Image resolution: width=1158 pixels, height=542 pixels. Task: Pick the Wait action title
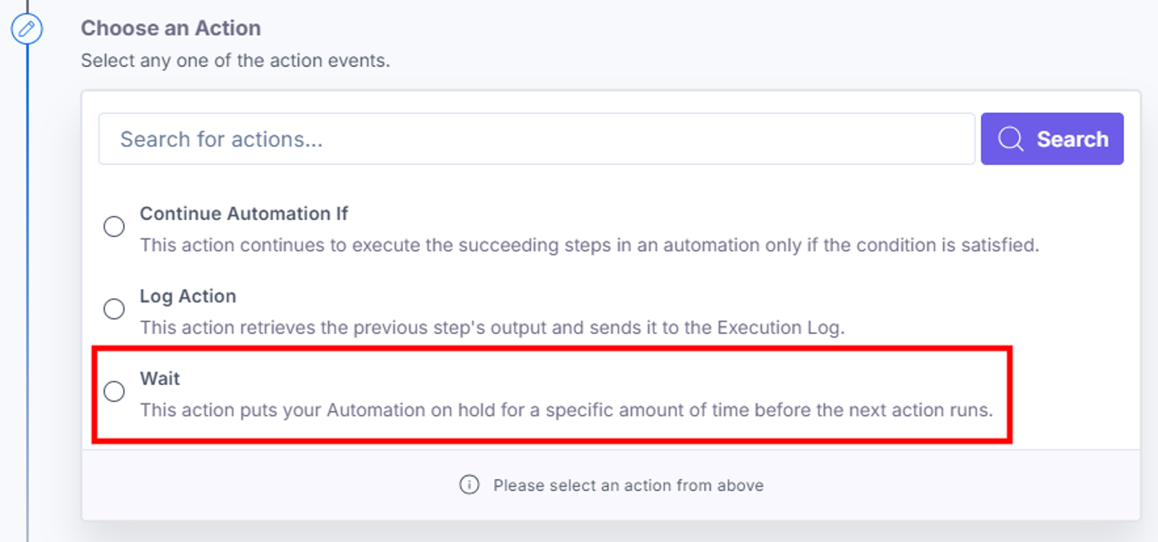tap(160, 379)
